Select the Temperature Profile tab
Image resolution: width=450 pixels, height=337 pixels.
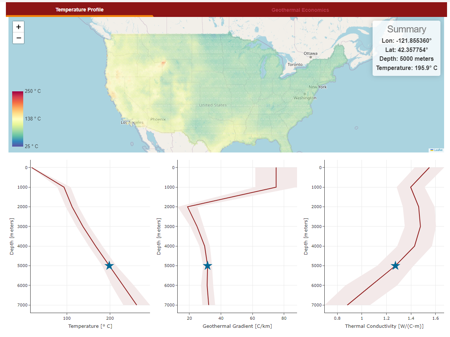[x=80, y=10]
